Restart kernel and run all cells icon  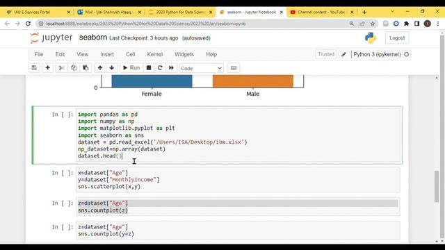coord(171,68)
